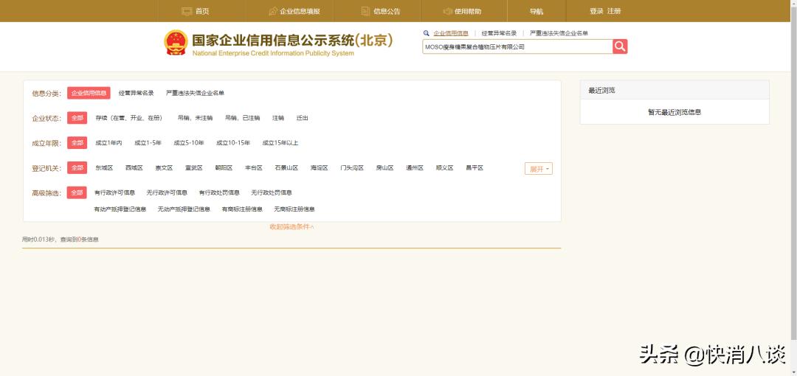This screenshot has width=797, height=376.
Task: Filter registration authority to 东城区
Action: click(x=104, y=167)
